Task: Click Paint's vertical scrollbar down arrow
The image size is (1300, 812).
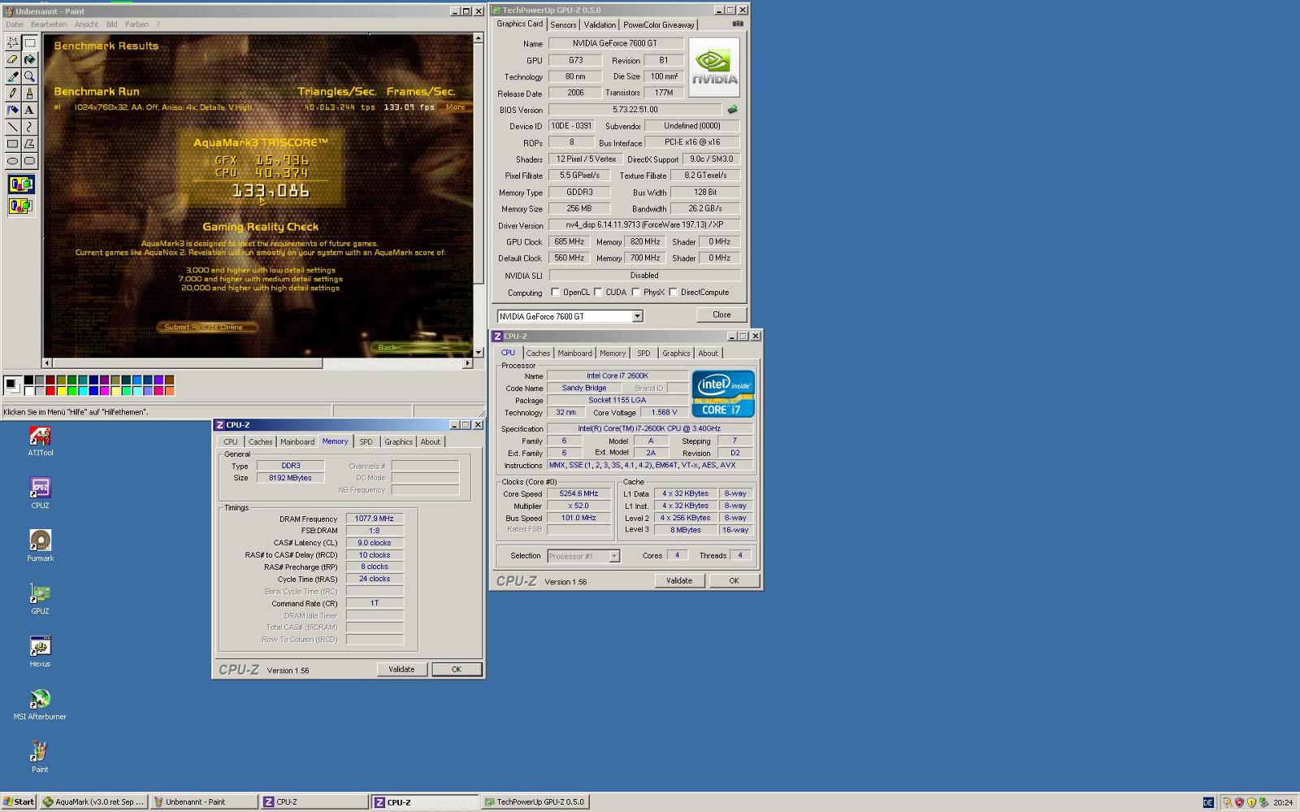Action: coord(479,352)
